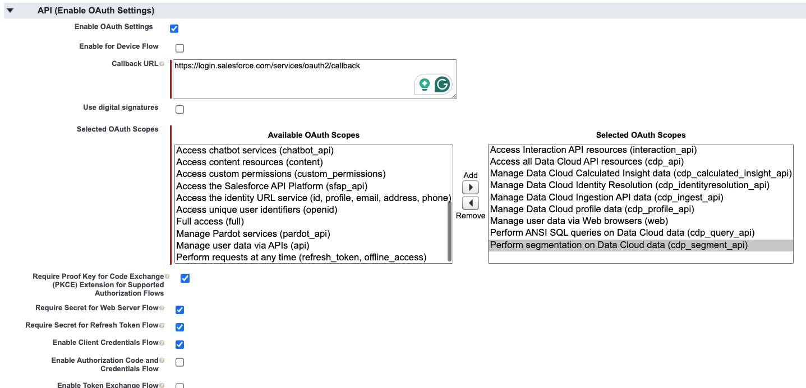Screen dimensions: 806x388
Task: Collapse the API (Enable OAuth Settings) section
Action: click(10, 10)
